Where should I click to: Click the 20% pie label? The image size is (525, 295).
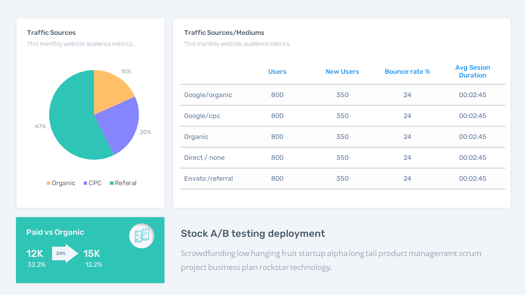pos(146,132)
